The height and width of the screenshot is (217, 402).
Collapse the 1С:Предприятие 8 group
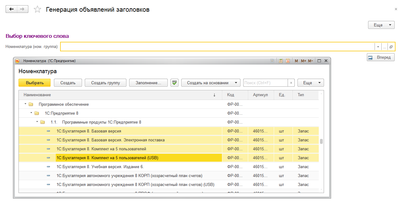[x=31, y=113]
